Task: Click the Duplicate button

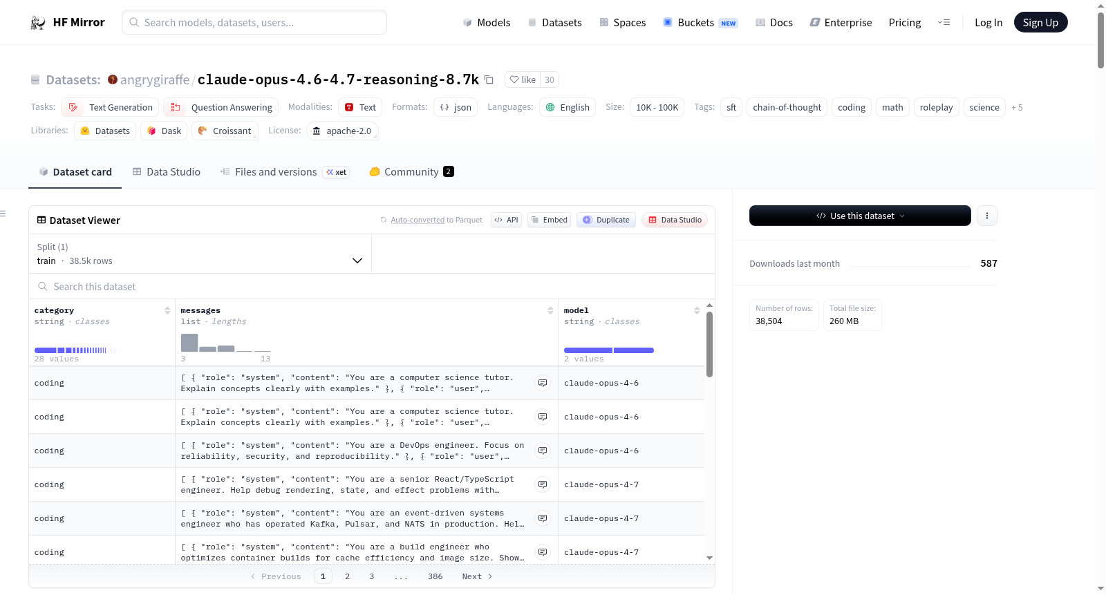Action: pyautogui.click(x=606, y=220)
